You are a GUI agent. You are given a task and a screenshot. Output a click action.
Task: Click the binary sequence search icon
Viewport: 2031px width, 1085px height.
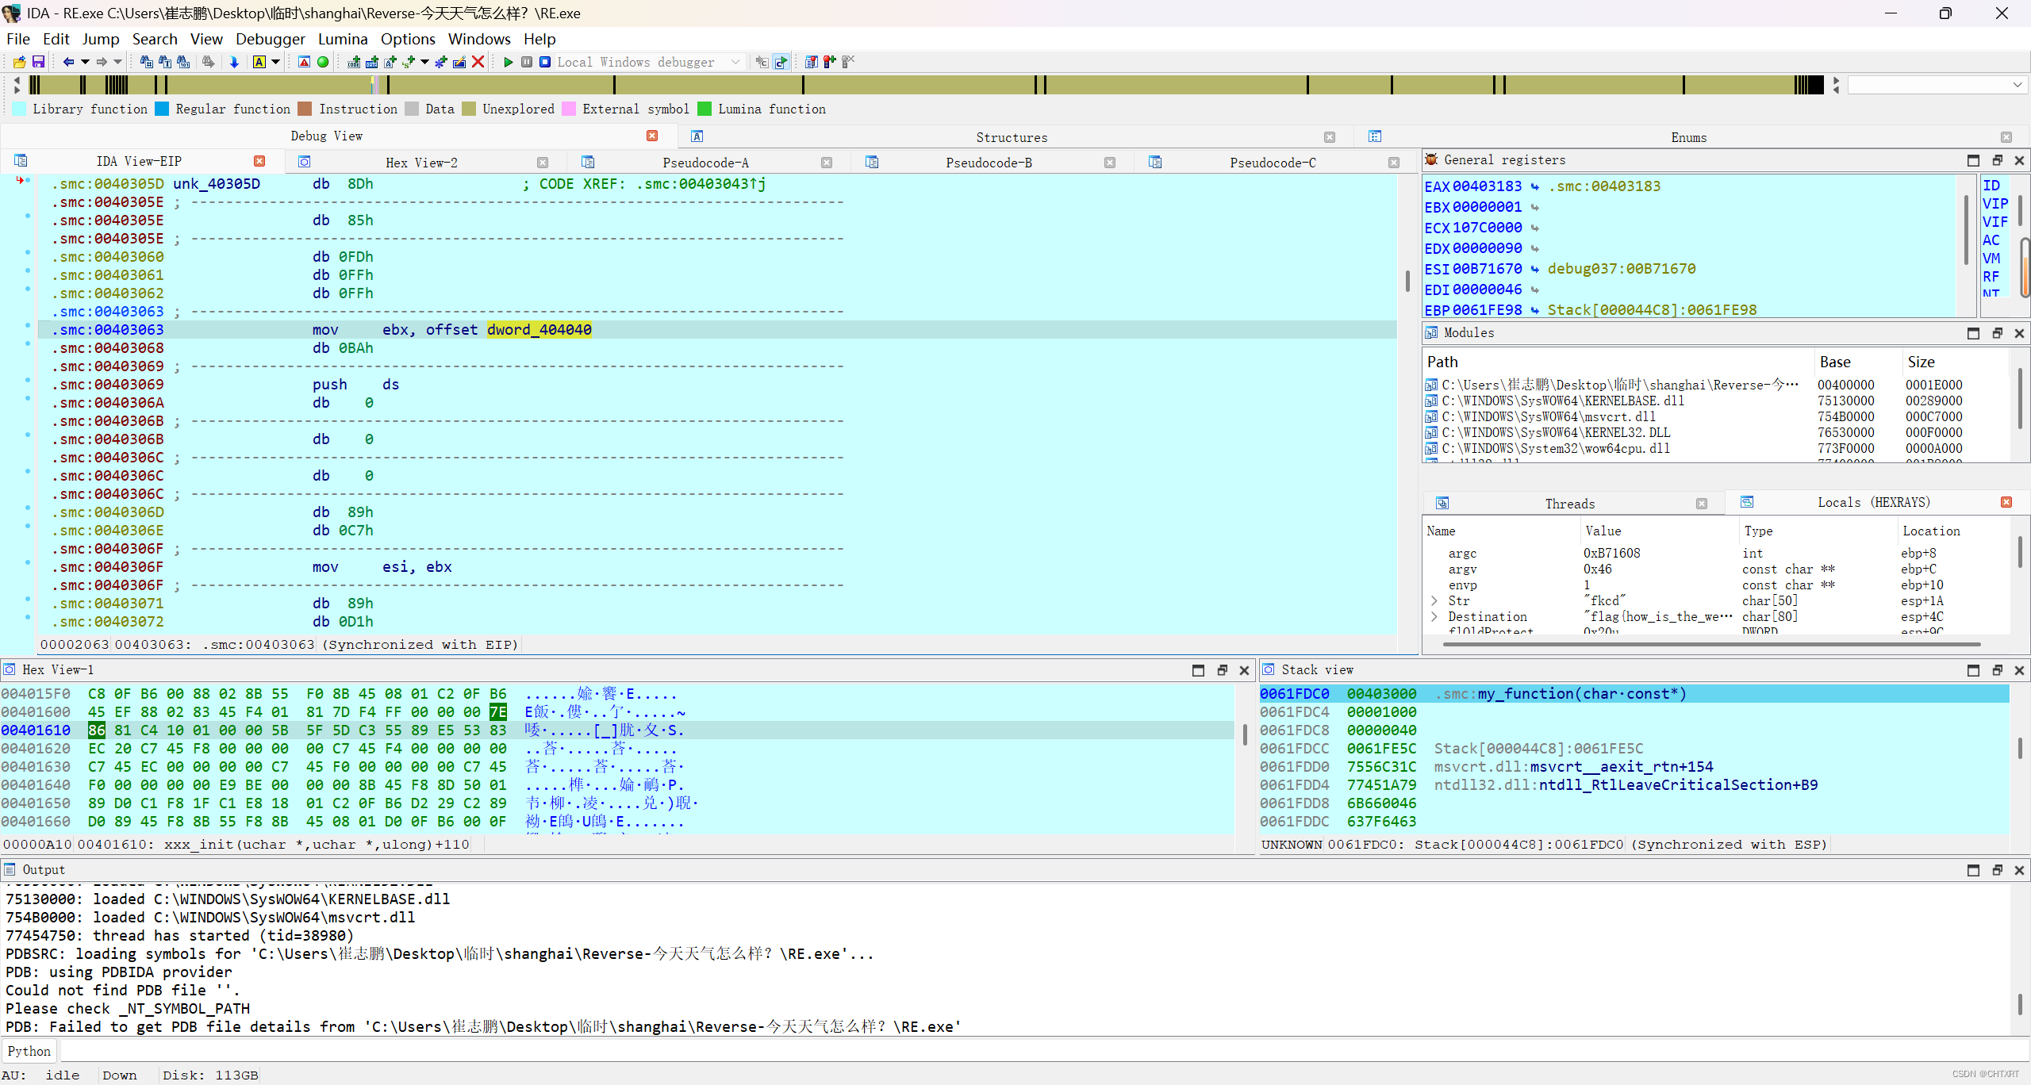click(x=183, y=62)
